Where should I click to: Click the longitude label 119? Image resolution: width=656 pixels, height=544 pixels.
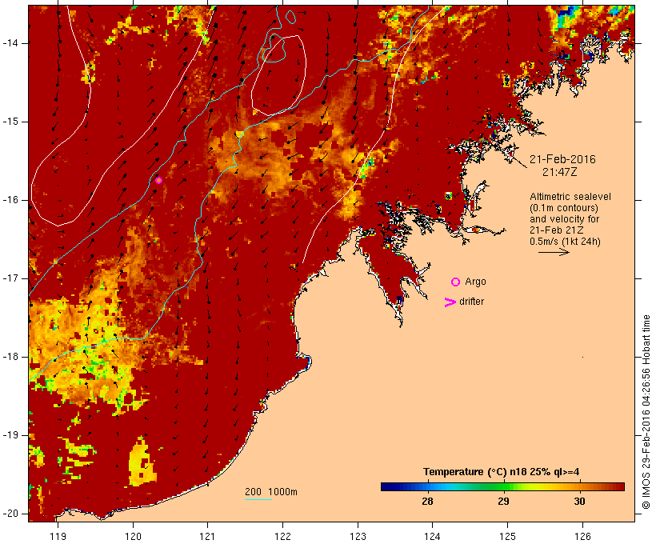coord(58,537)
